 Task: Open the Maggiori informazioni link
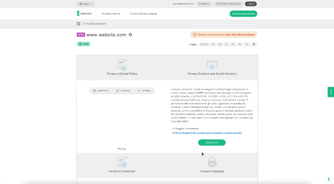click(x=187, y=128)
